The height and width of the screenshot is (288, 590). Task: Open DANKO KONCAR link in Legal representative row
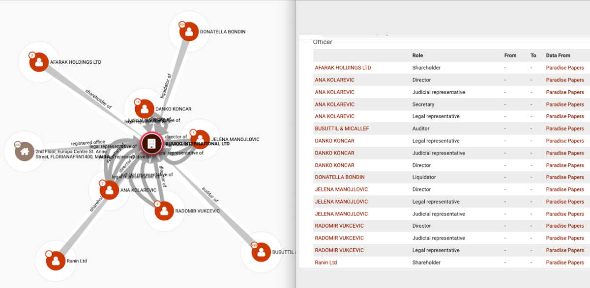coord(334,141)
